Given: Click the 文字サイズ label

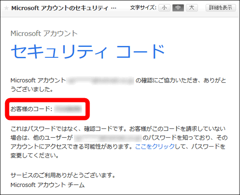Looking at the screenshot, I should pos(143,8).
